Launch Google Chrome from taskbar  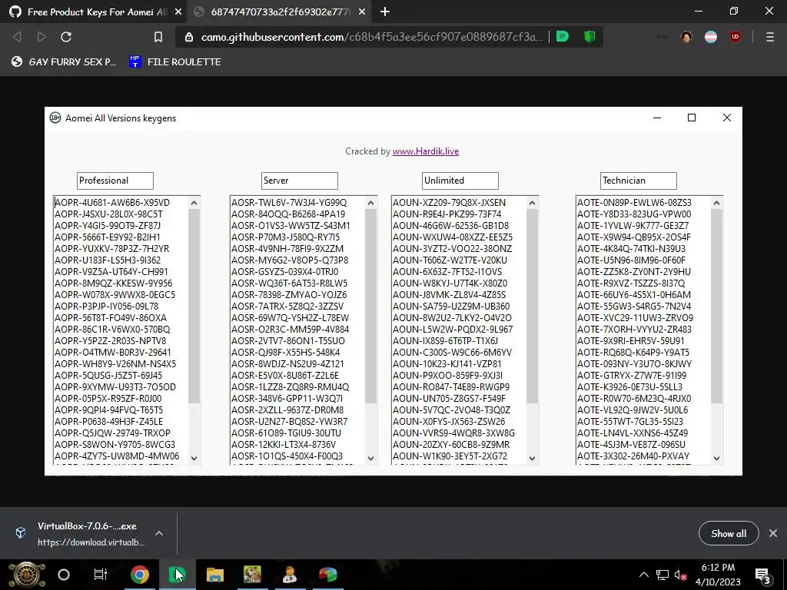tap(140, 575)
